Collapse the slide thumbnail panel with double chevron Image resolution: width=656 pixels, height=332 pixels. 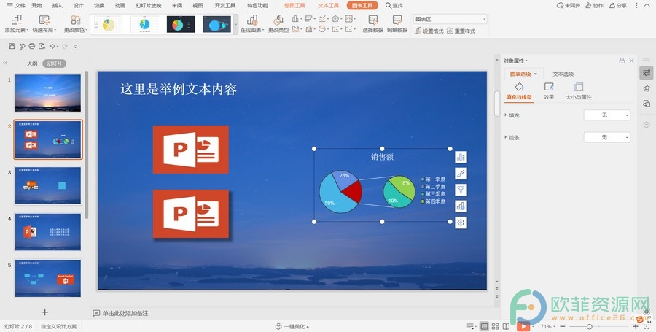click(5, 63)
